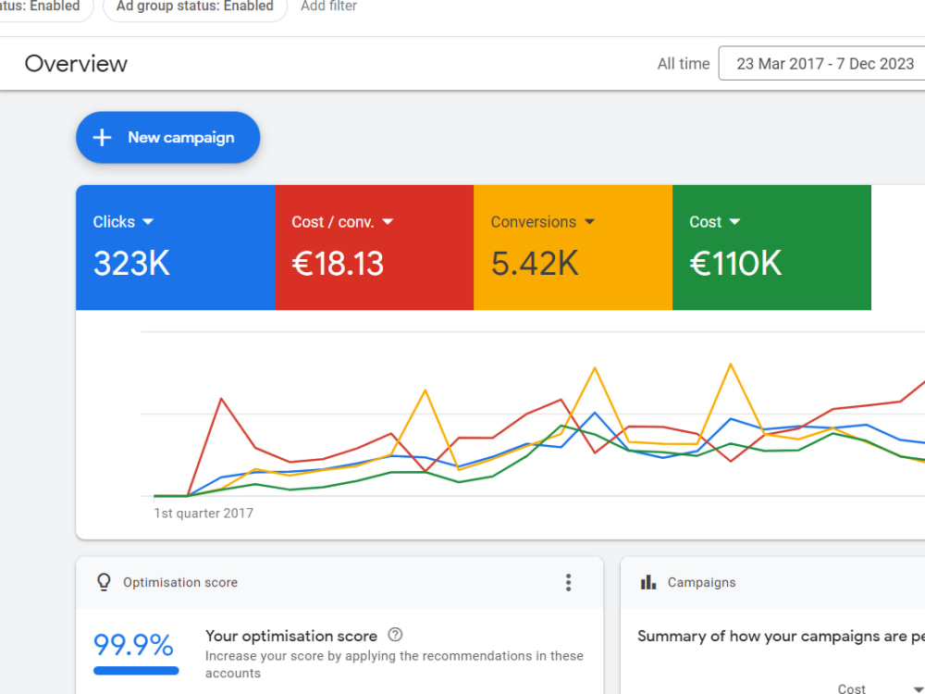This screenshot has height=694, width=925.
Task: Click the 1st quarter 2017 chart label
Action: pyautogui.click(x=203, y=513)
